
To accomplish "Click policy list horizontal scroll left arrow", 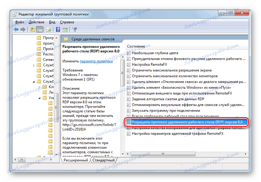I will [x=128, y=154].
